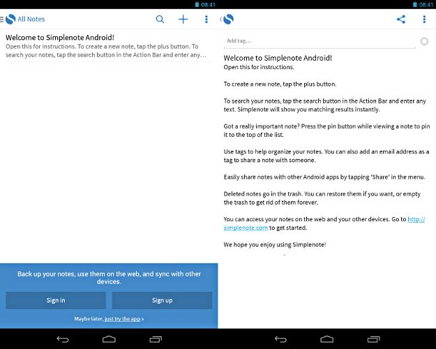Viewport: 436px width, 349px height.
Task: Click the 08:41 clock in right status bar
Action: (x=426, y=4)
